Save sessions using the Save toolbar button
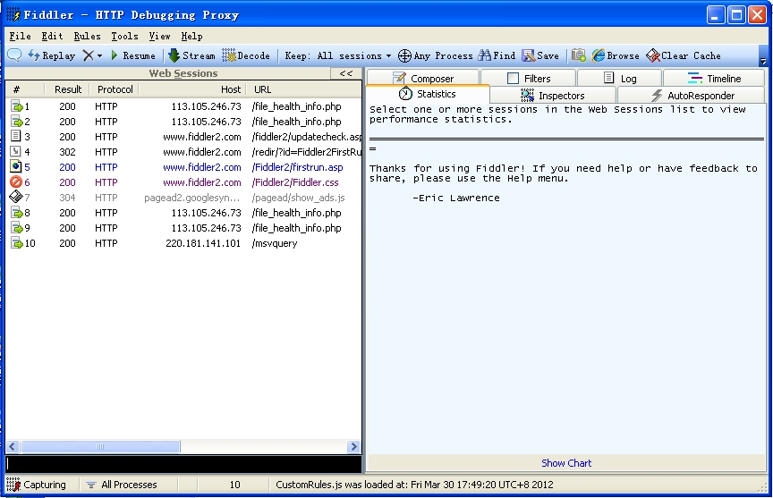Screen dimensions: 773x498 click(540, 55)
